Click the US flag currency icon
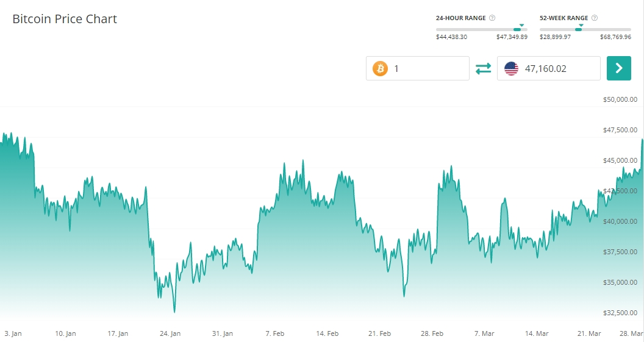 click(511, 68)
